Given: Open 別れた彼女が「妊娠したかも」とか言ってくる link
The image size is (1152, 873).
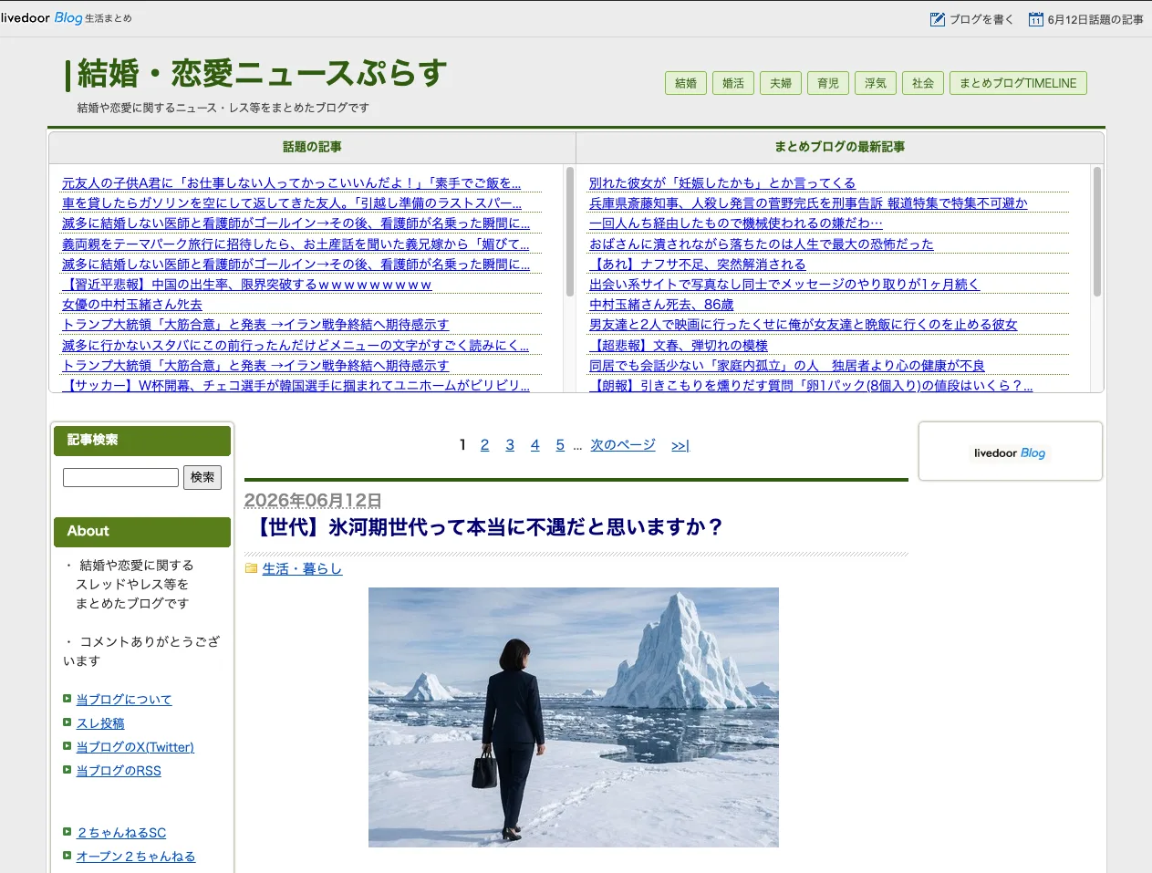Looking at the screenshot, I should [722, 183].
